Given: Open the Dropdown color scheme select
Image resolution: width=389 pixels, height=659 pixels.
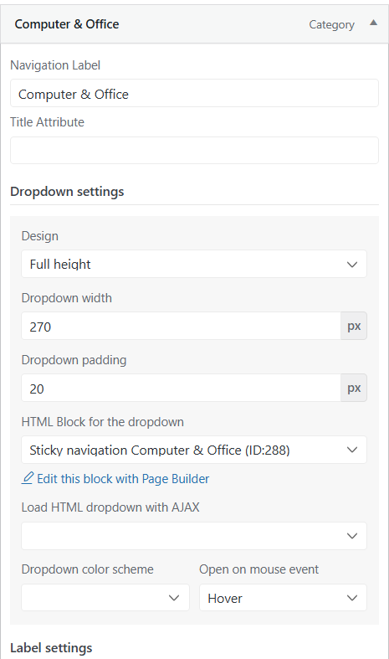Looking at the screenshot, I should tap(105, 598).
